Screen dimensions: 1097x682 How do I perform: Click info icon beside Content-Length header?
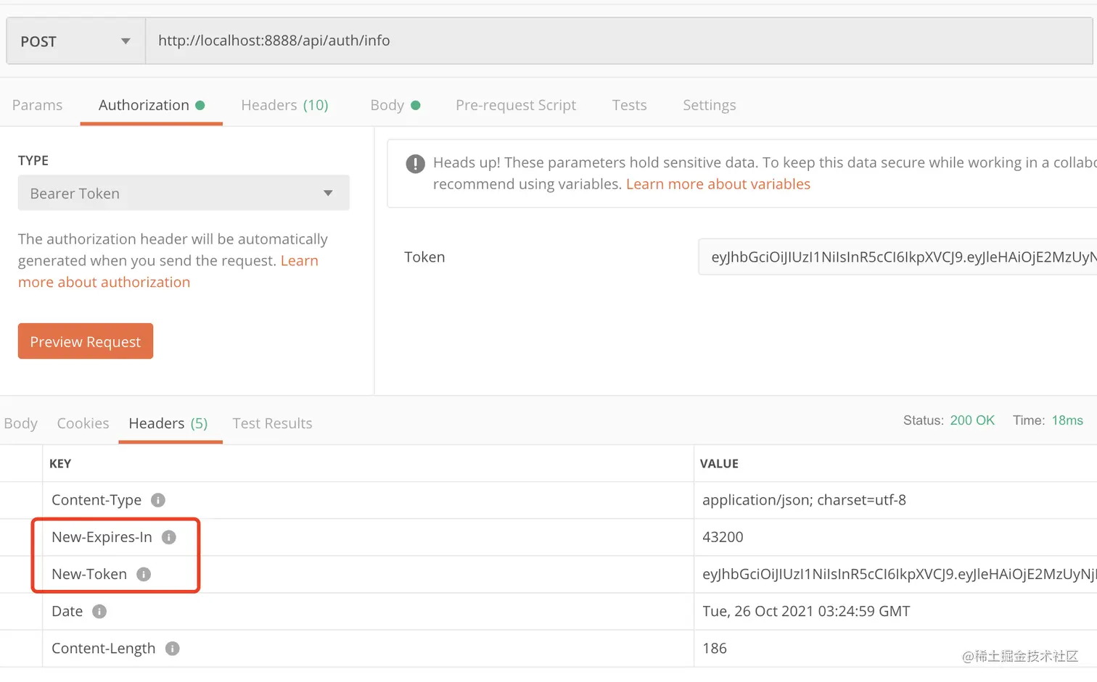(172, 649)
